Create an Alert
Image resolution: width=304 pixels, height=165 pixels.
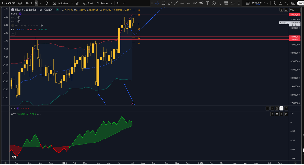[x=88, y=3]
